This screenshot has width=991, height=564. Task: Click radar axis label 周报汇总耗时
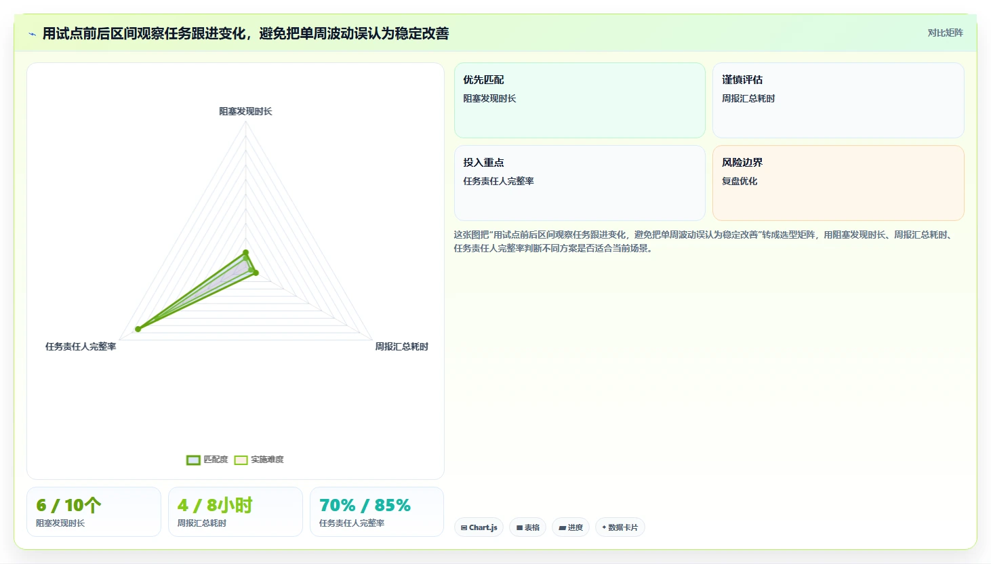[x=402, y=346]
